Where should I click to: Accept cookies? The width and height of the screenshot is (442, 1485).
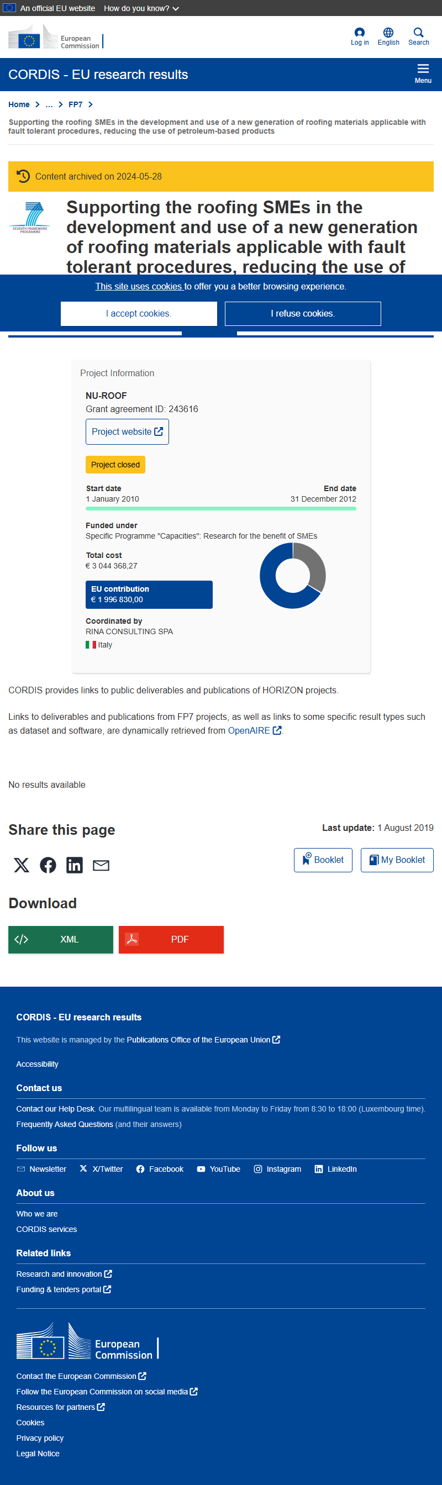139,314
